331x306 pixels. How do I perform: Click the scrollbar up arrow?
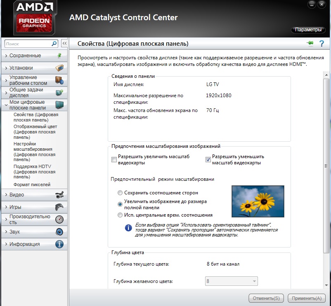[326, 75]
